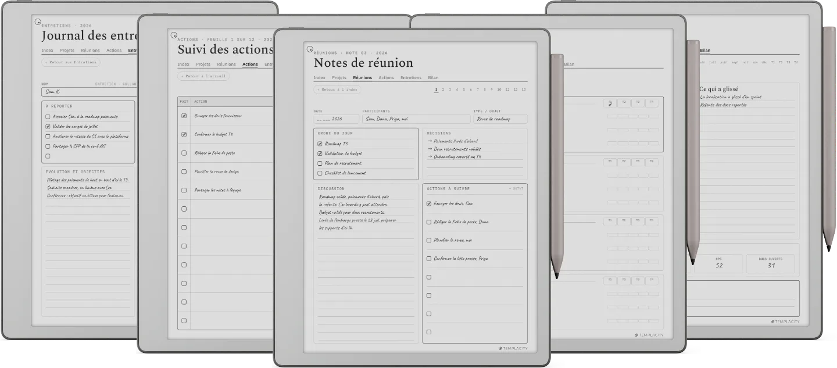Click the Date field showing 2026

[x=336, y=119]
